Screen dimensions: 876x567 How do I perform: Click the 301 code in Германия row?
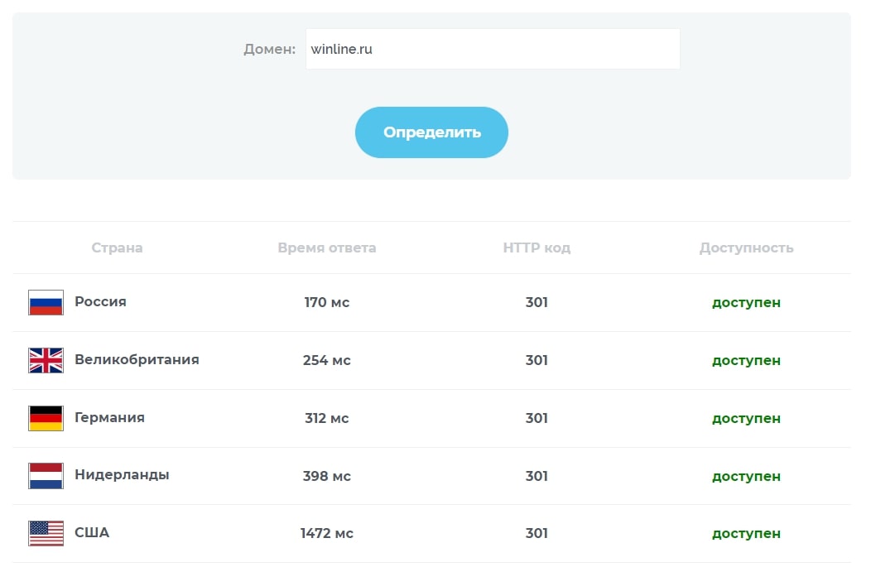(537, 418)
